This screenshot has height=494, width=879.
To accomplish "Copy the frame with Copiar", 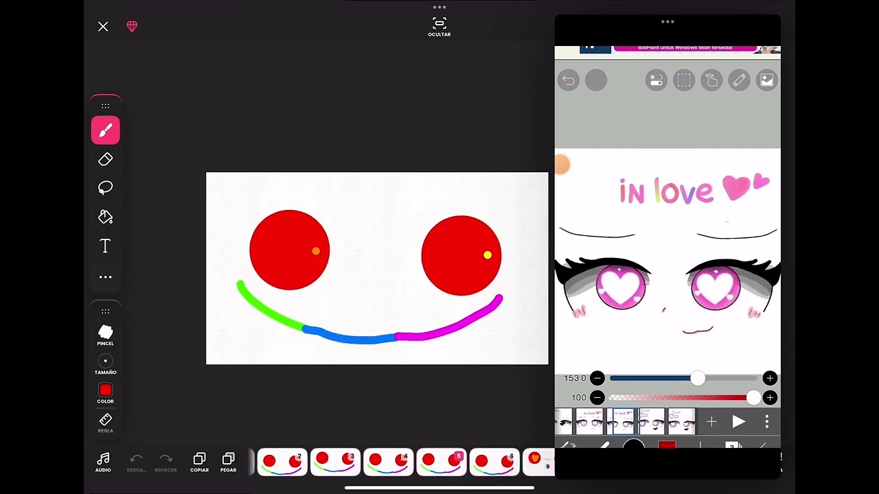I will point(199,462).
